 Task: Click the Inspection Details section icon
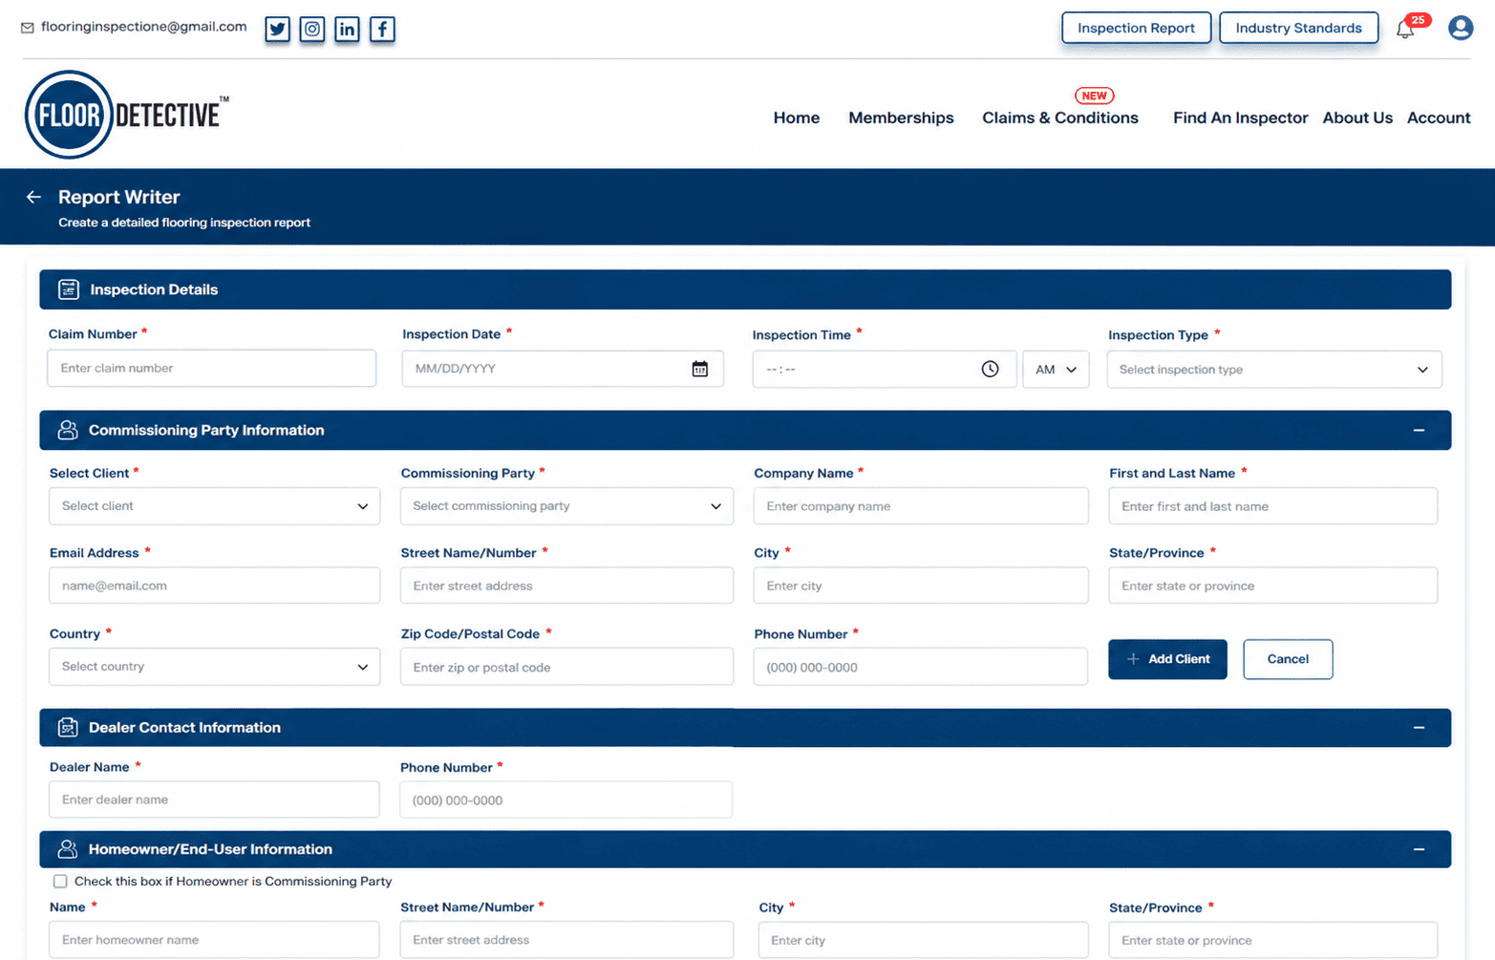click(69, 289)
